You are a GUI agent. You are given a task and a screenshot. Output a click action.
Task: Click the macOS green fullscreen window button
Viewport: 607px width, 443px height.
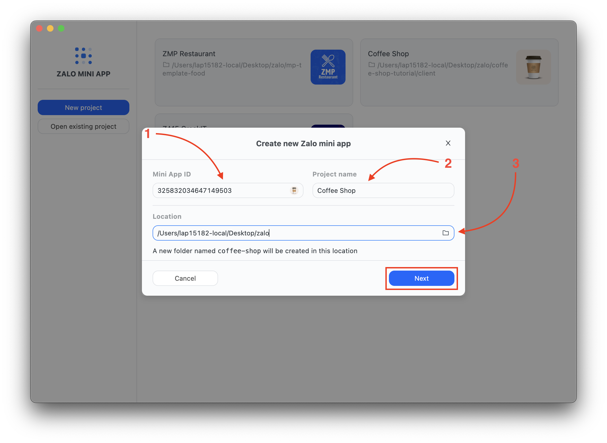61,28
